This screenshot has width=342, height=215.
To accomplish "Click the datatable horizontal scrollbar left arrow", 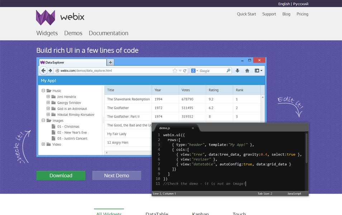I will click(x=107, y=153).
